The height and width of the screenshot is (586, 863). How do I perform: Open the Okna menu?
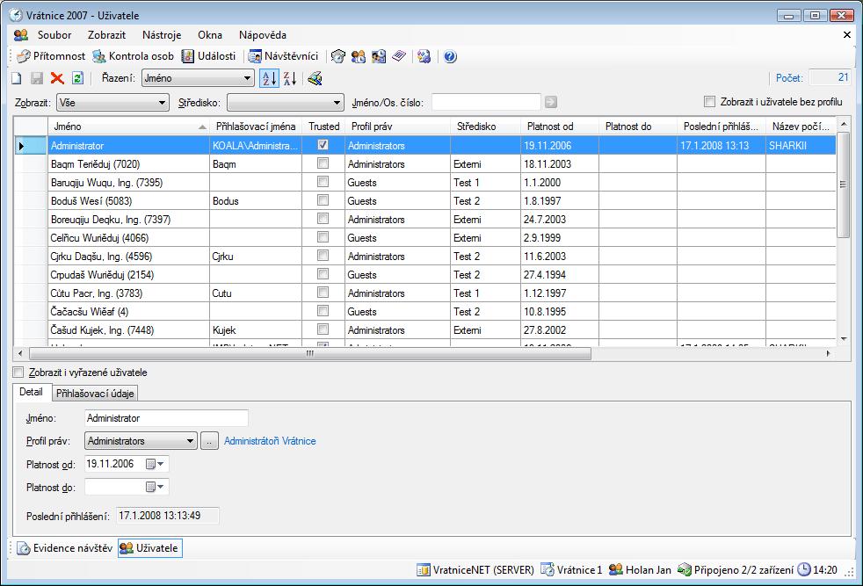coord(210,35)
